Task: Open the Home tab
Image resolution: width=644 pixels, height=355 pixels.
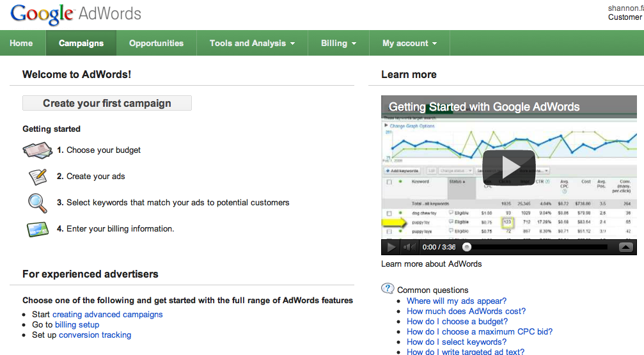Action: pyautogui.click(x=21, y=43)
